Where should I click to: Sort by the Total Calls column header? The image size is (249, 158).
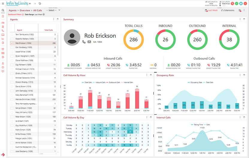pyautogui.click(x=49, y=30)
